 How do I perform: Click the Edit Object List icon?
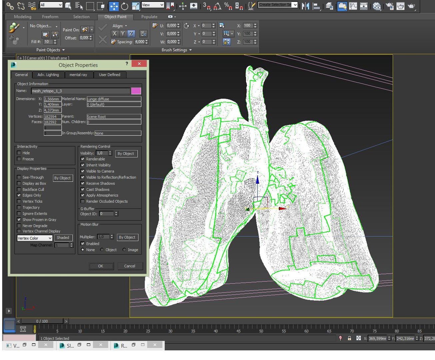(46, 34)
